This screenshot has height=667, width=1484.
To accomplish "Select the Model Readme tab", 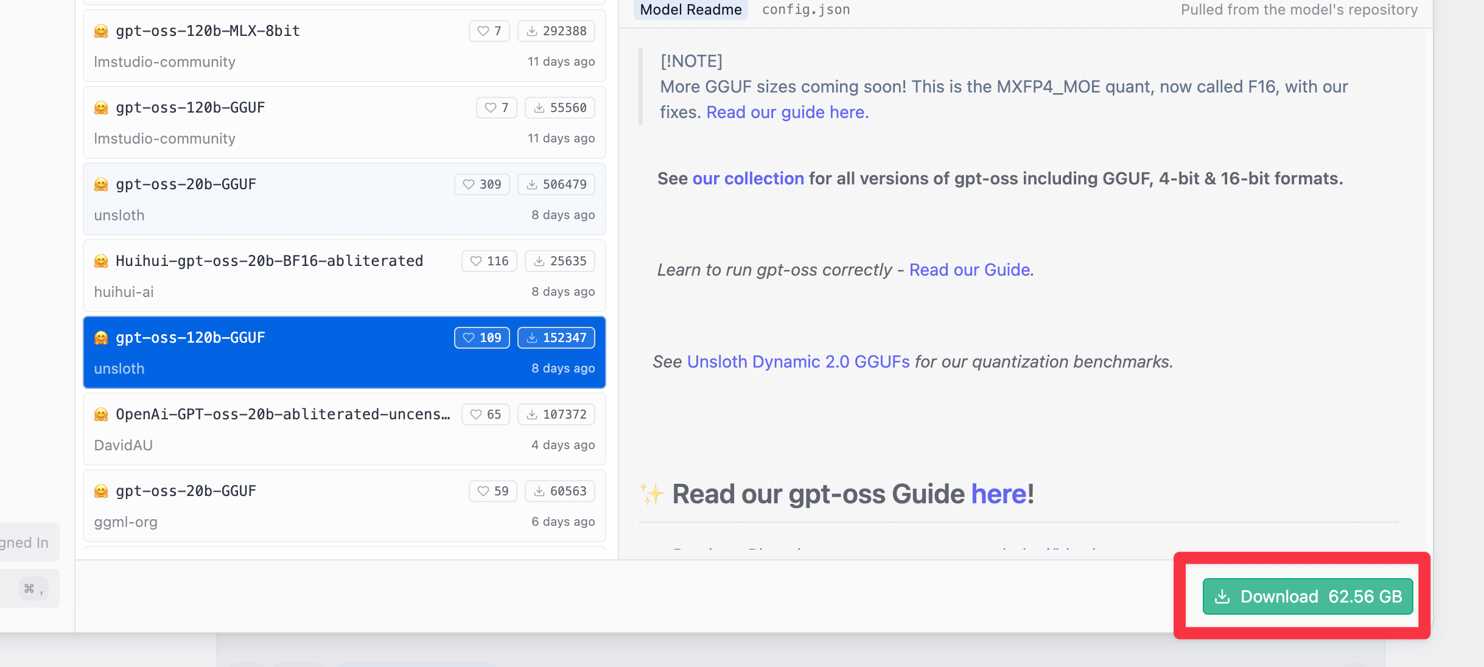I will coord(690,10).
